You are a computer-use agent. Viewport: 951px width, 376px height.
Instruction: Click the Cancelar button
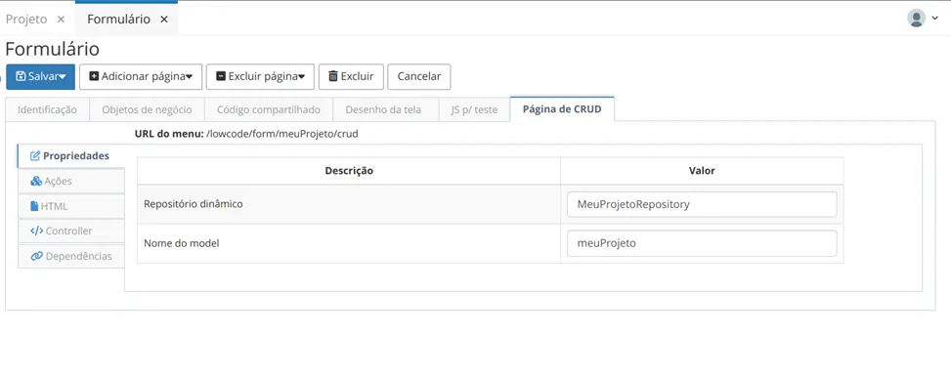click(x=419, y=76)
